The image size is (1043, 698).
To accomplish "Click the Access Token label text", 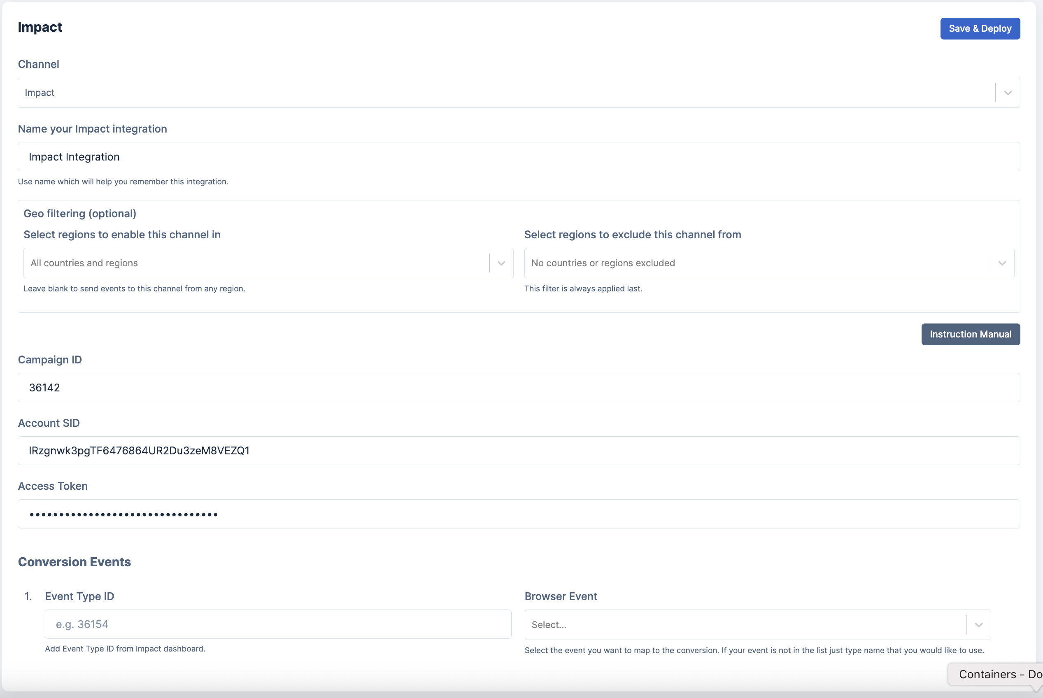I will coord(53,486).
